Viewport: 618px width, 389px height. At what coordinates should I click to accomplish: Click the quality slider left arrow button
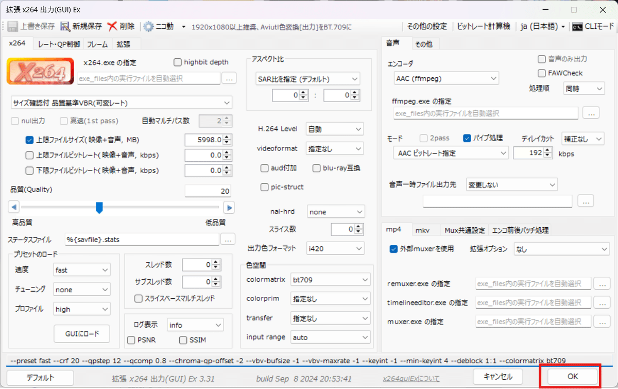pyautogui.click(x=14, y=208)
